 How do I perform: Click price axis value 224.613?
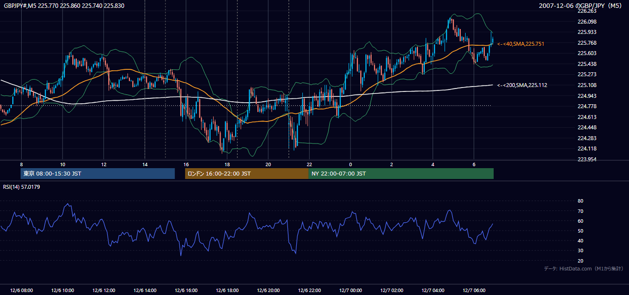(x=587, y=117)
